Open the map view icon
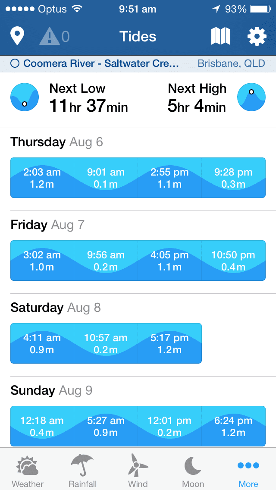Screen dimensions: 276x490 click(x=220, y=36)
